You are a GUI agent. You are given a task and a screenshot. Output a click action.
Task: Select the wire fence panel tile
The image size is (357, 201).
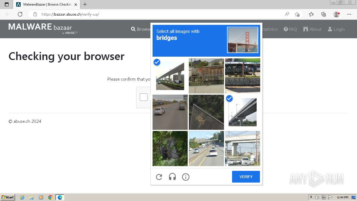pos(206,112)
